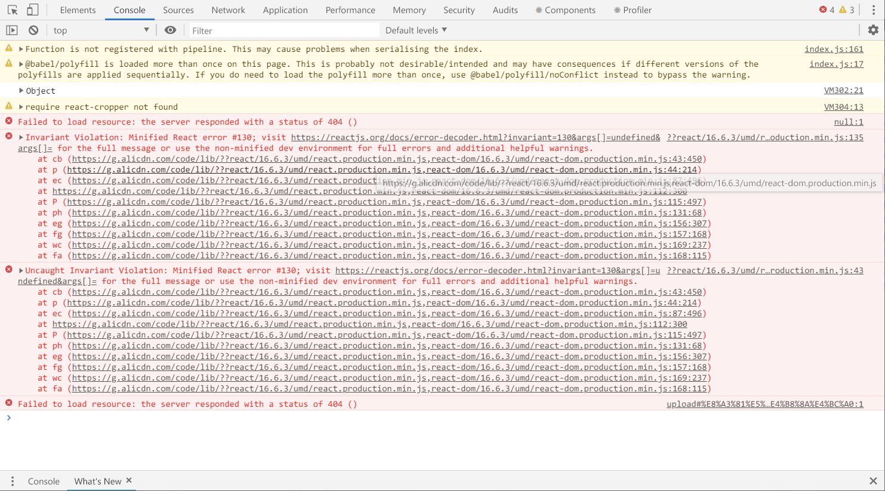The width and height of the screenshot is (885, 491).
Task: Open the VM304:13 source link
Action: [843, 107]
